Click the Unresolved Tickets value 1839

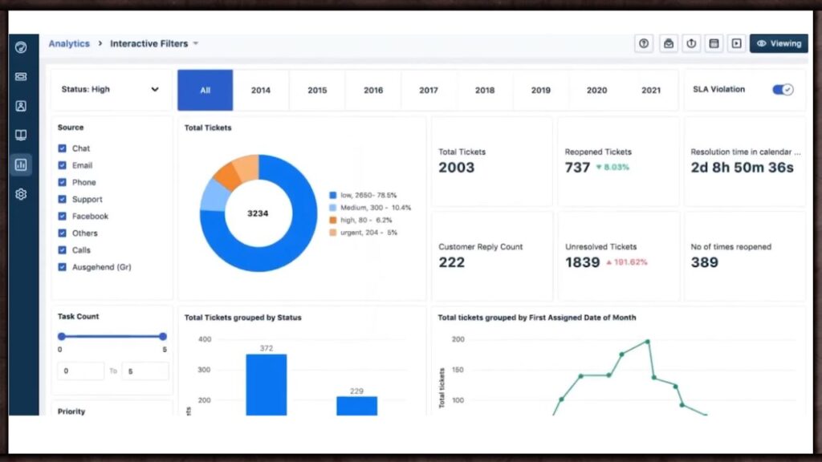click(582, 262)
